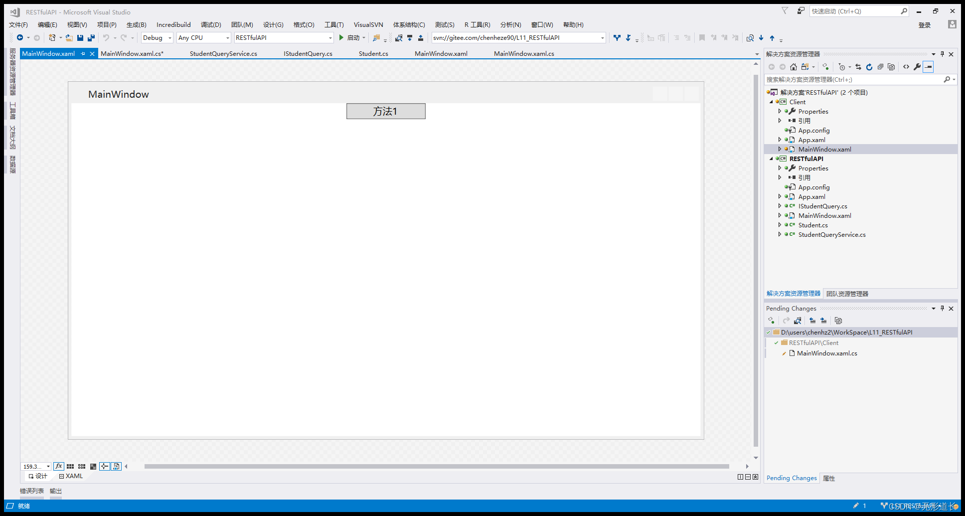Click the Save All toolbar icon
The width and height of the screenshot is (965, 516).
(x=91, y=37)
